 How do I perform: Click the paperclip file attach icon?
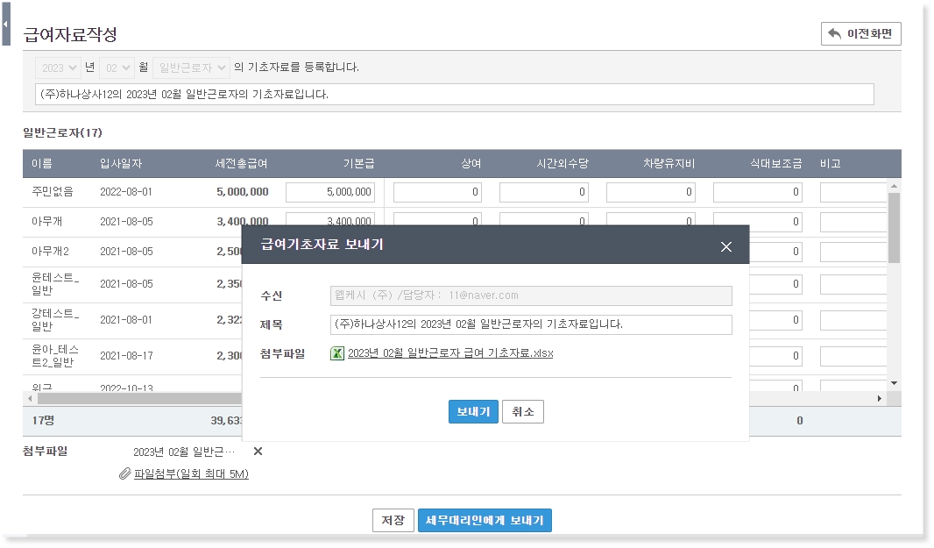pos(125,474)
